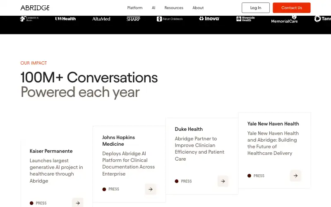The width and height of the screenshot is (331, 207).
Task: Click the MemorialCare logo
Action: pos(284,19)
